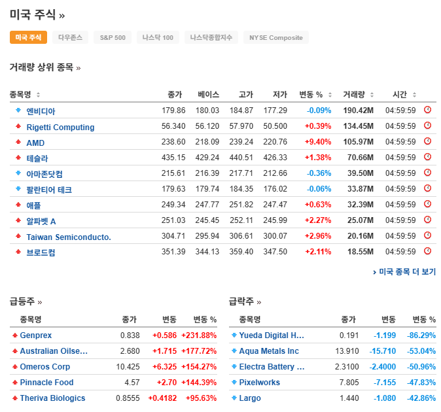Click the 190.42M volume value

[x=359, y=111]
